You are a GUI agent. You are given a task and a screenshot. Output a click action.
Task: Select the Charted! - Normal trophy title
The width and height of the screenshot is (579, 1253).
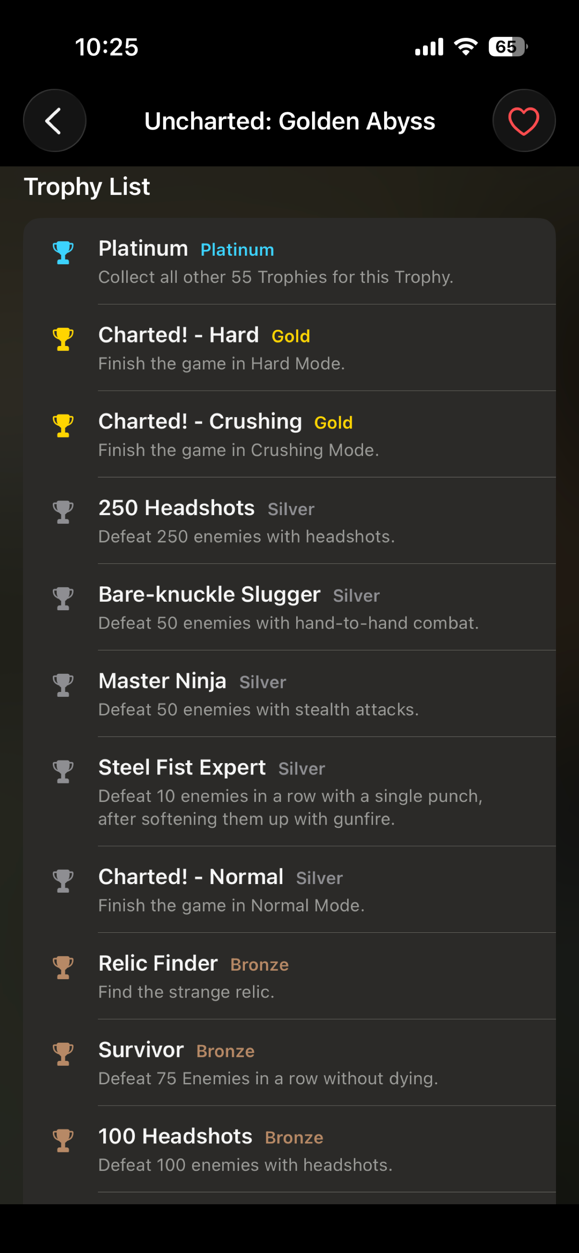[191, 877]
